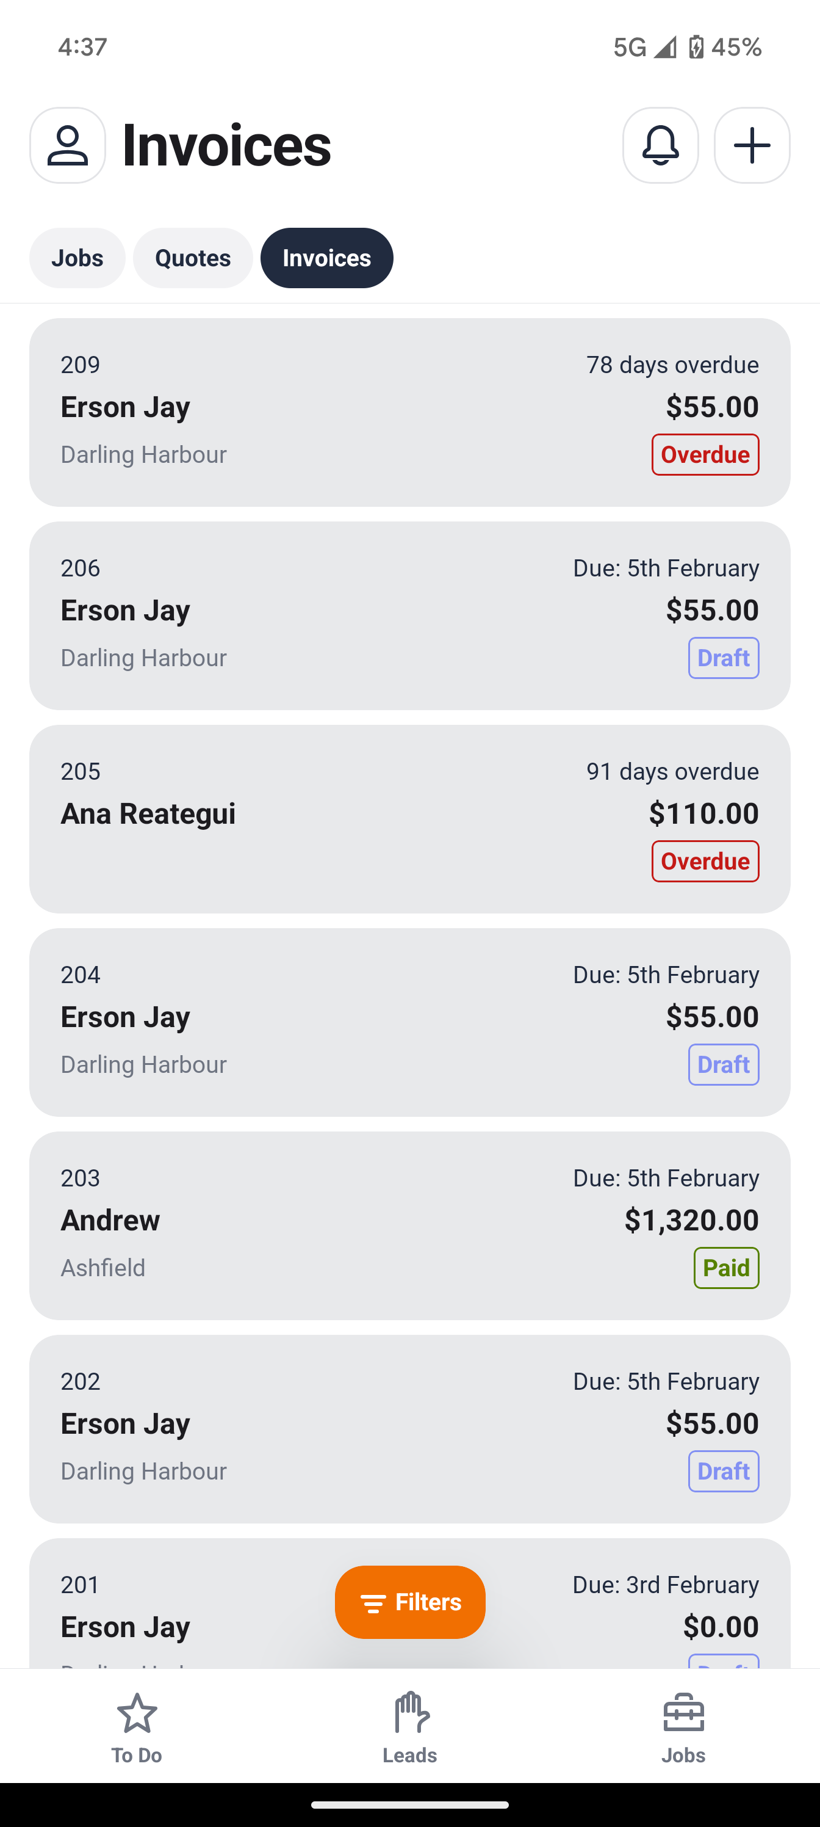Tap Draft badge on invoice 204
The height and width of the screenshot is (1827, 820).
pyautogui.click(x=723, y=1064)
